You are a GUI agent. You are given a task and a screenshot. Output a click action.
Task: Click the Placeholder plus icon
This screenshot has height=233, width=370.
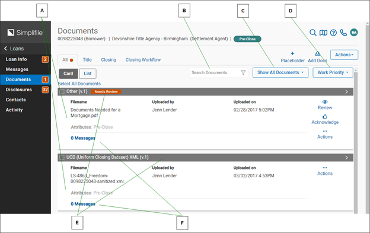(292, 53)
